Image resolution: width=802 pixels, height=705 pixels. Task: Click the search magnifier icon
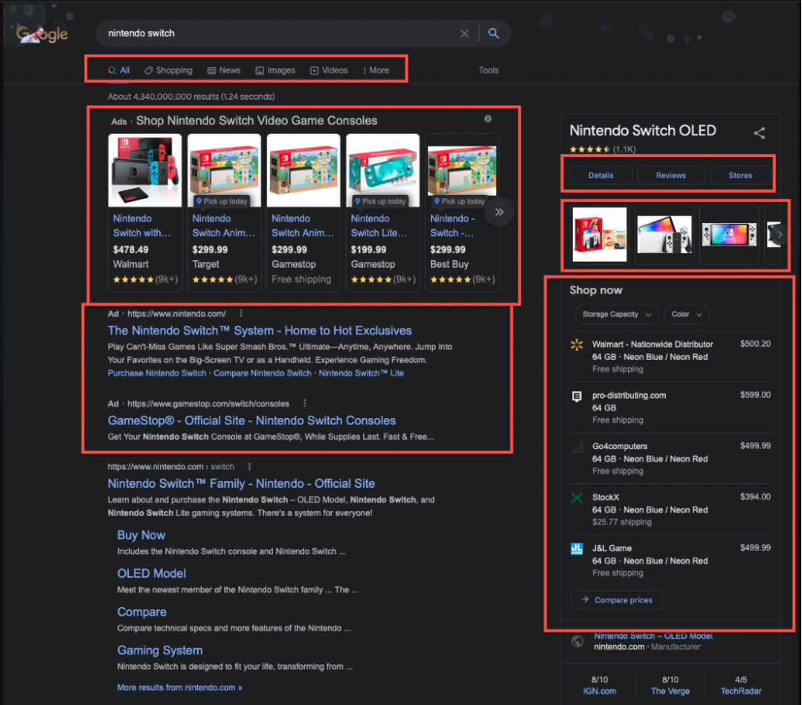coord(494,33)
